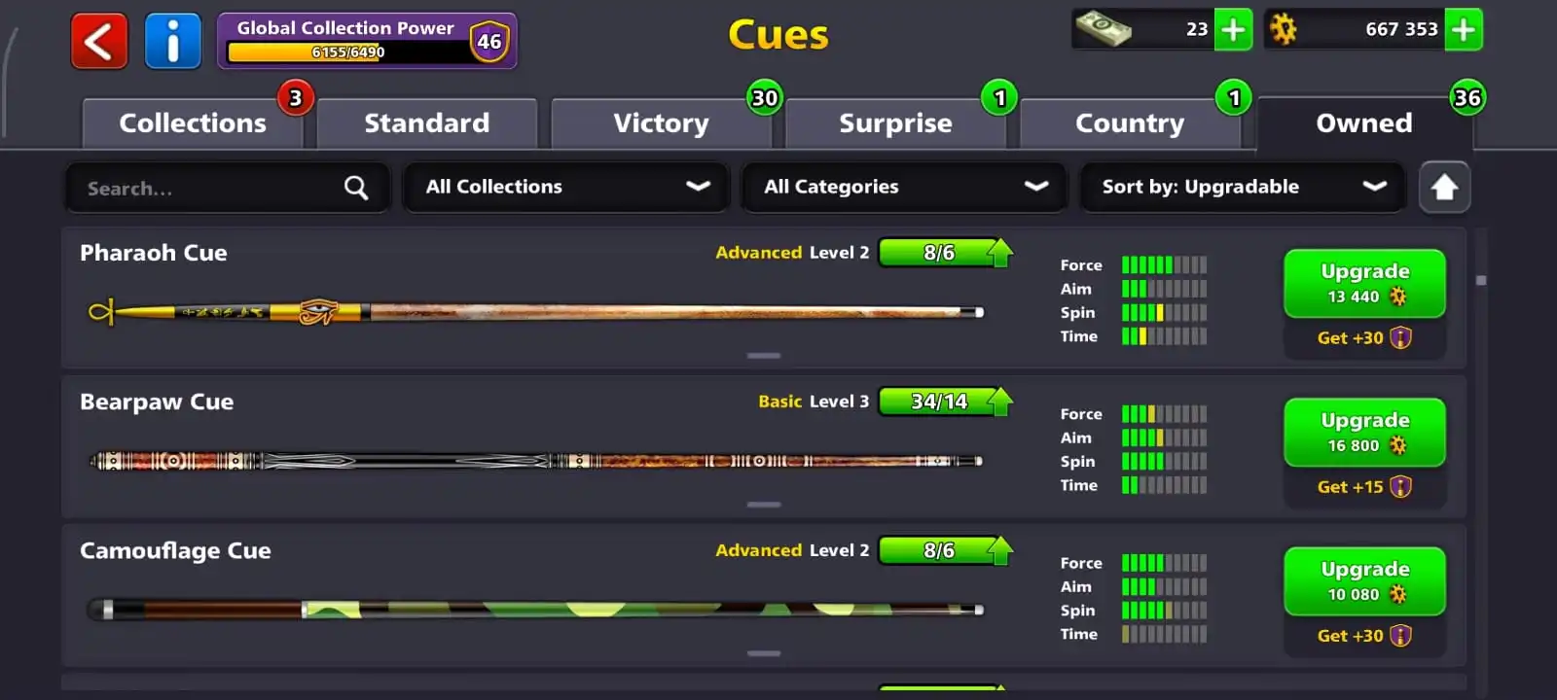Click the level 46 shield badge

489,42
